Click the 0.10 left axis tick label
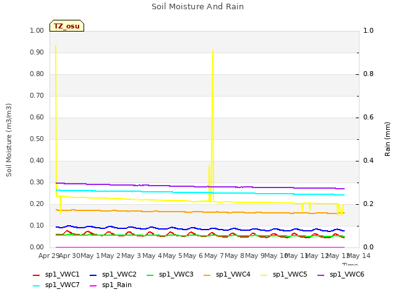Screen dimensions: 396x297 37,225
